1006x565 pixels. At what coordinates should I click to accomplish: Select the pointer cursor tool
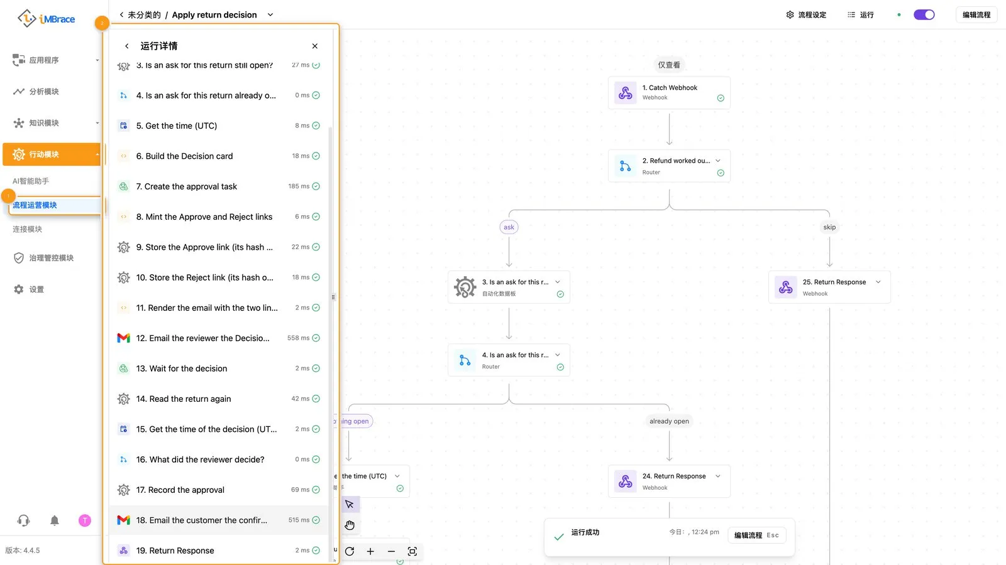[x=350, y=504]
